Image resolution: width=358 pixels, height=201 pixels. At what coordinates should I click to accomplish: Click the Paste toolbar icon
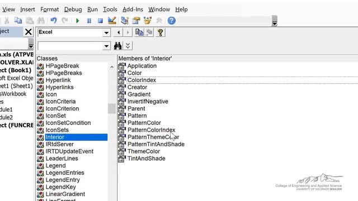tap(30, 21)
